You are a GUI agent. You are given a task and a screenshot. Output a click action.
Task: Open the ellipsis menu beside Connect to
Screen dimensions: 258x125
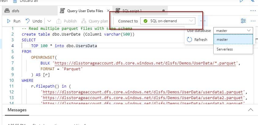pos(203,21)
